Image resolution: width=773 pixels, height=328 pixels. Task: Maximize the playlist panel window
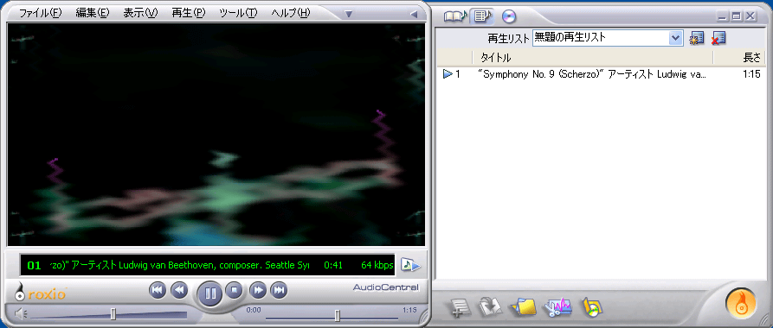[737, 16]
